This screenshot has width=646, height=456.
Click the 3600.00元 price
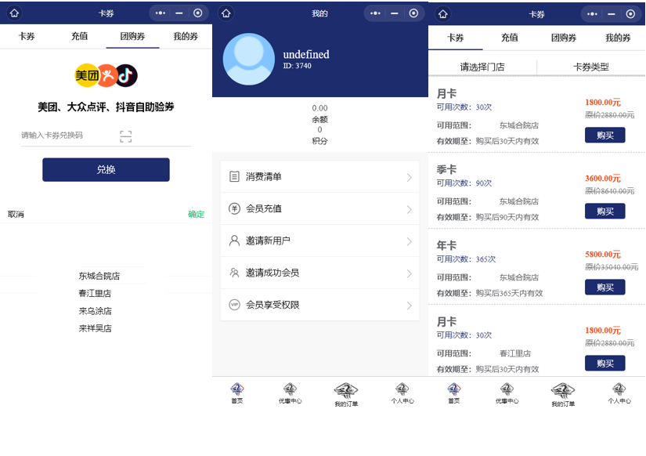pyautogui.click(x=603, y=178)
